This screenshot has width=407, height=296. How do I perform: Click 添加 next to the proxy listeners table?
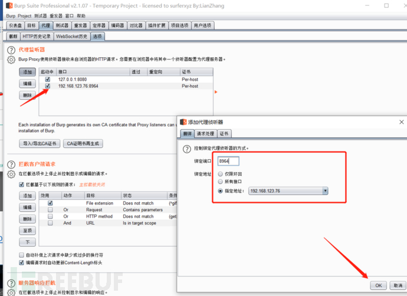[x=27, y=72]
